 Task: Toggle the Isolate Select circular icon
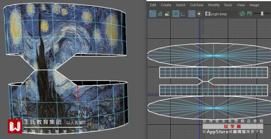coord(199,14)
